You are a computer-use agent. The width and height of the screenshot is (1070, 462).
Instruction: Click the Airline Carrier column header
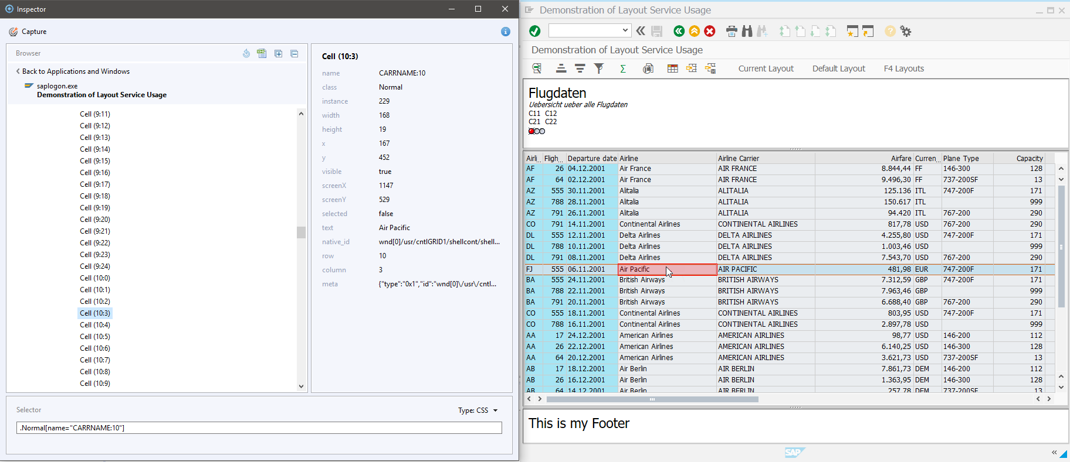click(766, 158)
